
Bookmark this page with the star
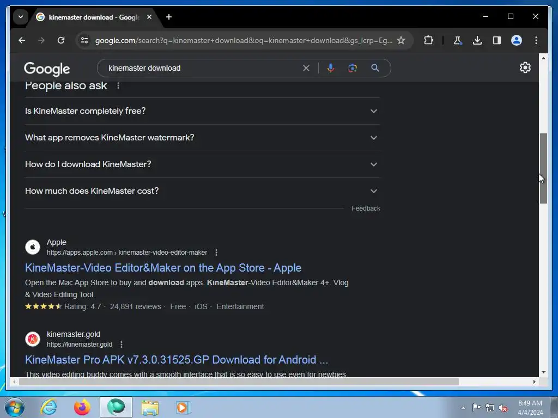click(x=401, y=40)
